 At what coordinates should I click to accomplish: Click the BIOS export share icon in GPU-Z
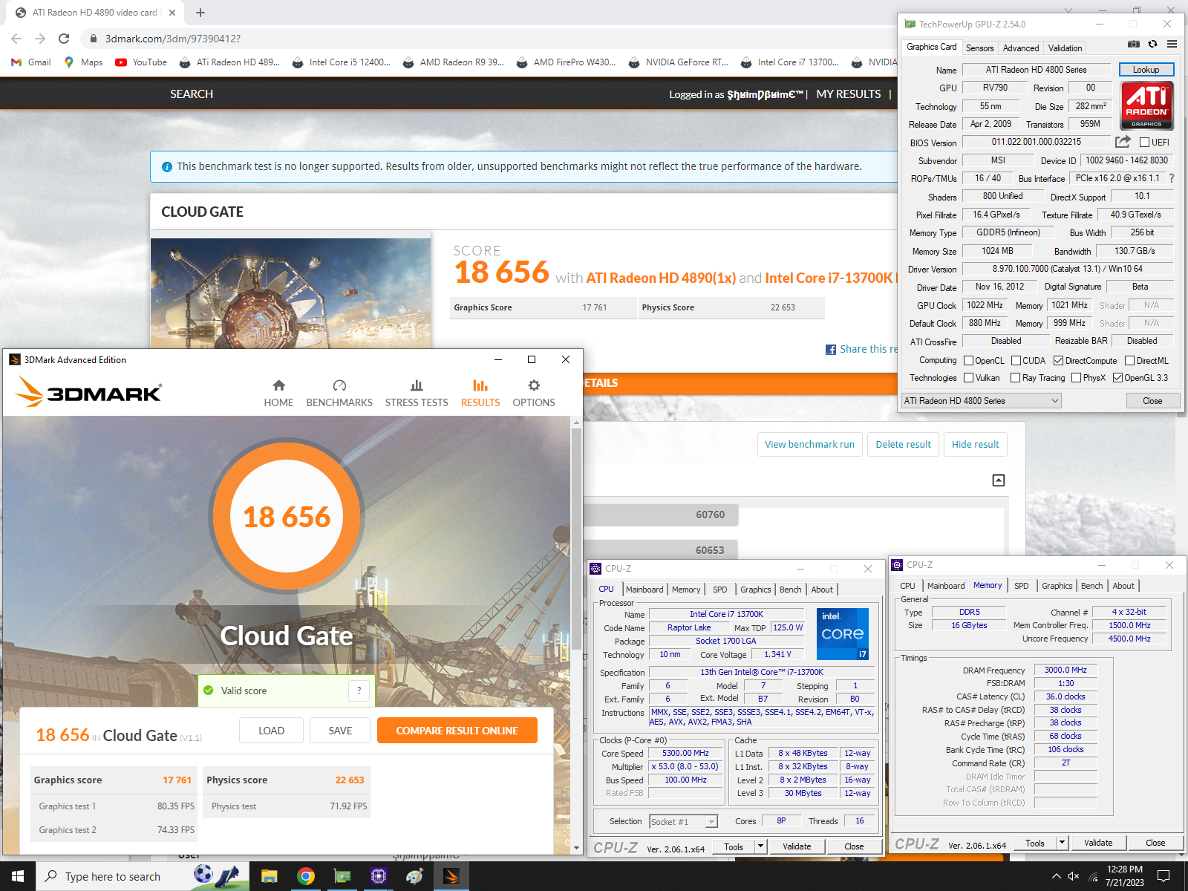(1123, 141)
